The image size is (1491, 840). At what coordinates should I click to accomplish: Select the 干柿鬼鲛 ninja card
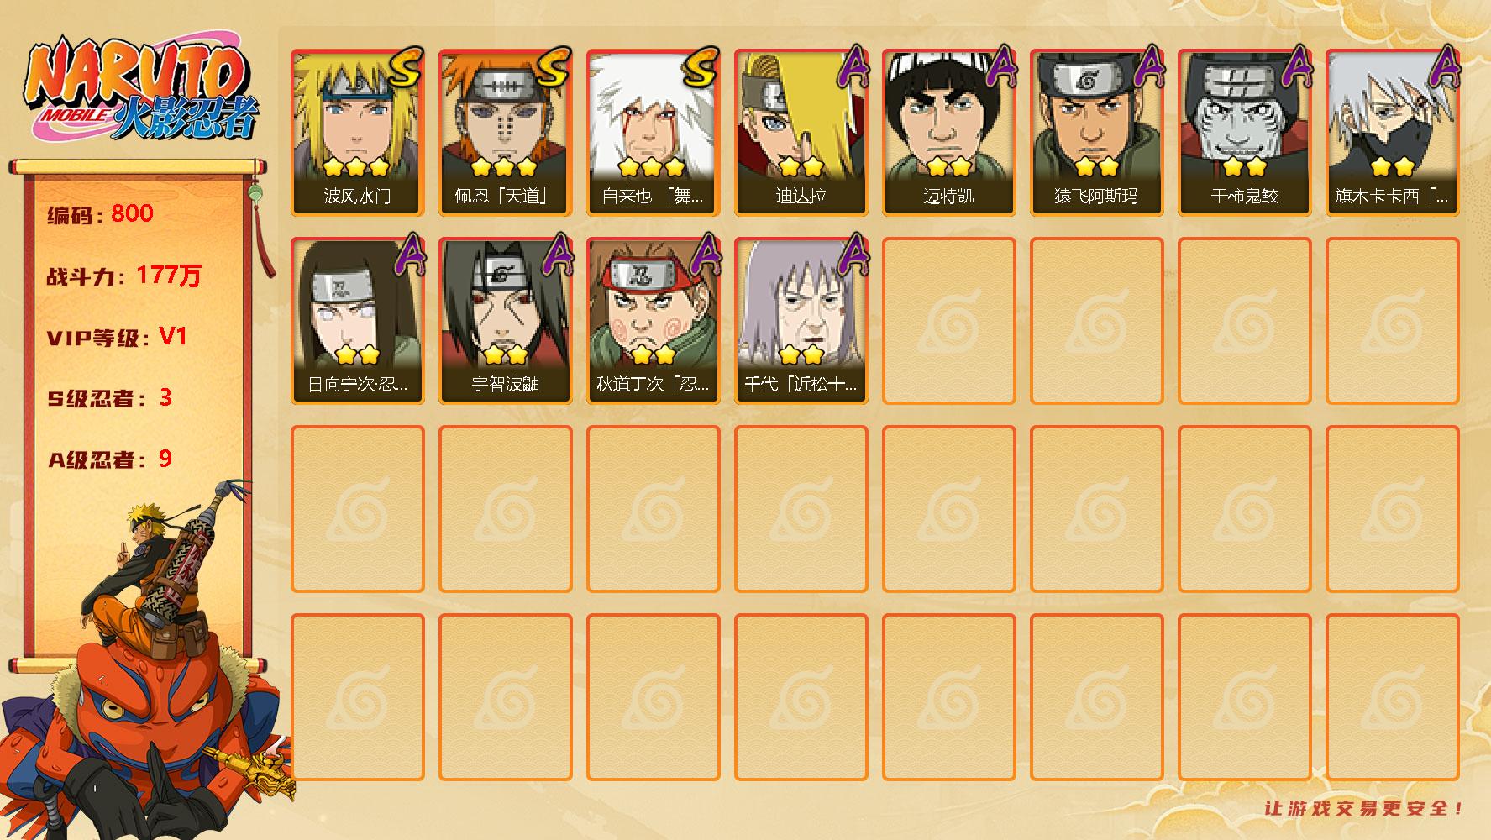[1244, 133]
